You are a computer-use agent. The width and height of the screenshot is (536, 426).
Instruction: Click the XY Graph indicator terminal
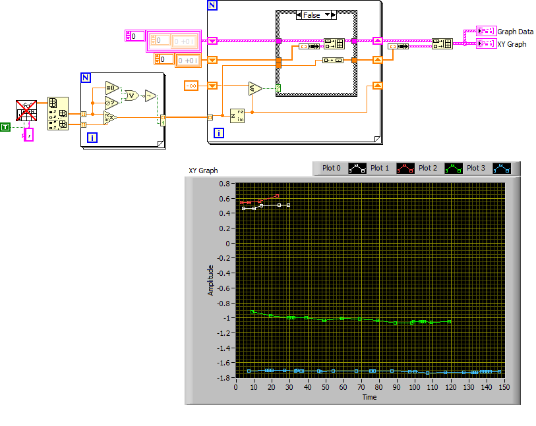[x=486, y=43]
